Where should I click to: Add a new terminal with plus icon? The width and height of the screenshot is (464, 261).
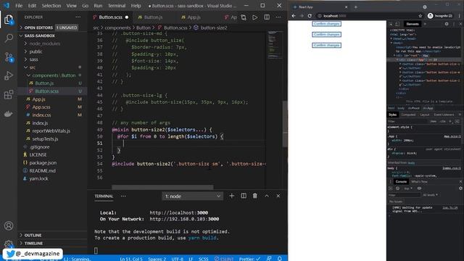pos(232,196)
